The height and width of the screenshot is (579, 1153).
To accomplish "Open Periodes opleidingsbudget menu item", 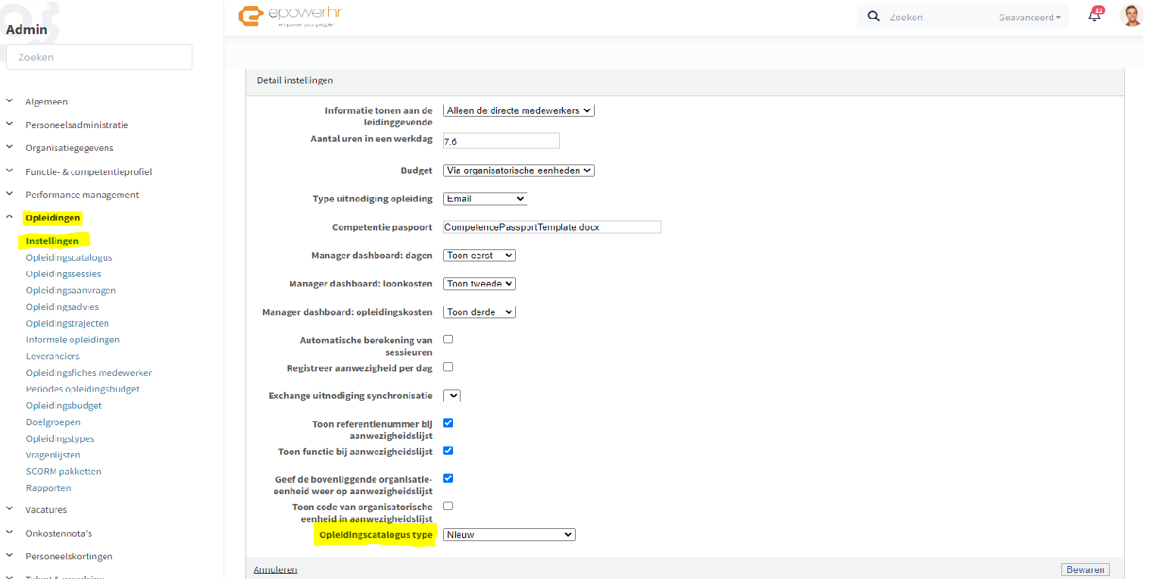I will click(x=83, y=389).
